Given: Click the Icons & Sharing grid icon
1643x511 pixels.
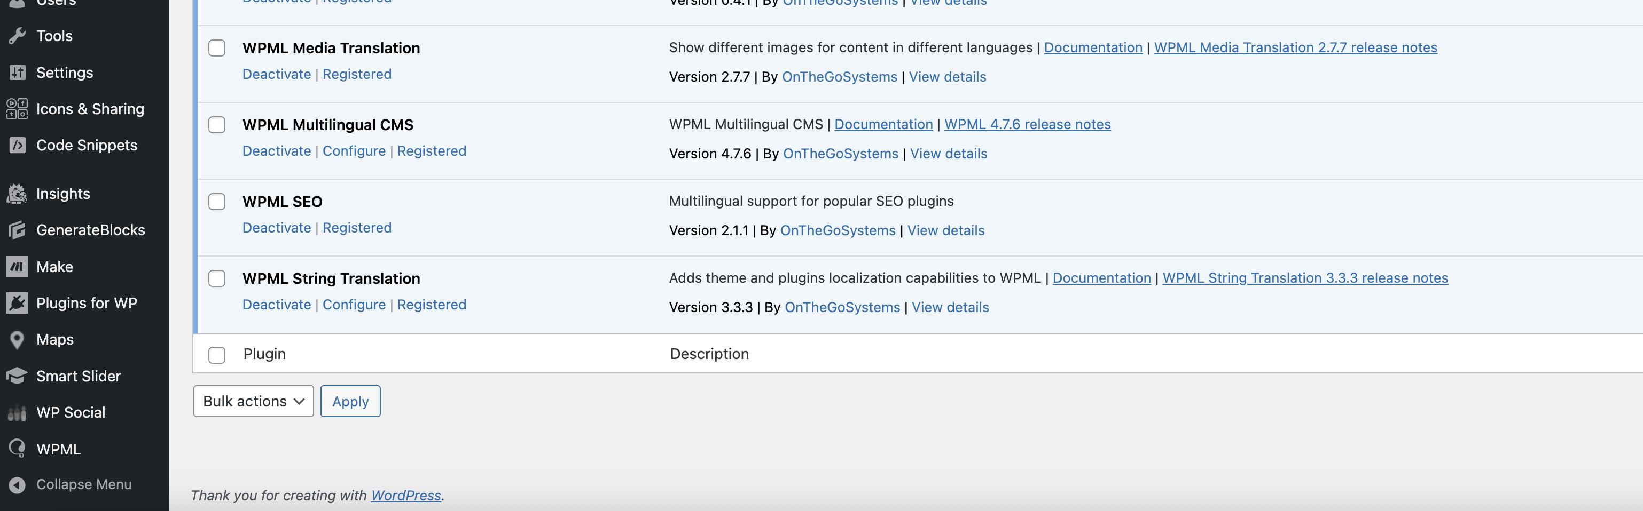Looking at the screenshot, I should coord(17,109).
